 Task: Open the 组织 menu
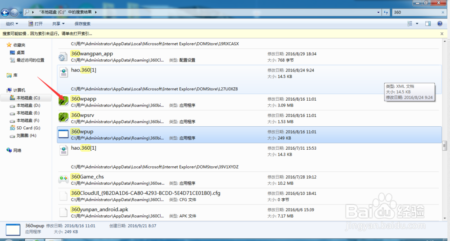point(12,24)
